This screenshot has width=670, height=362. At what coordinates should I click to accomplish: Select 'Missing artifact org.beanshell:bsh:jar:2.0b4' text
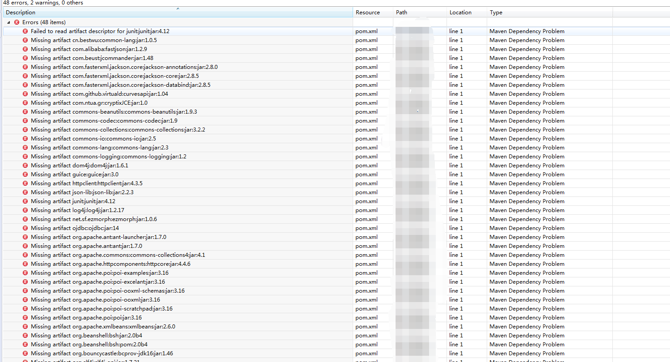click(86, 336)
